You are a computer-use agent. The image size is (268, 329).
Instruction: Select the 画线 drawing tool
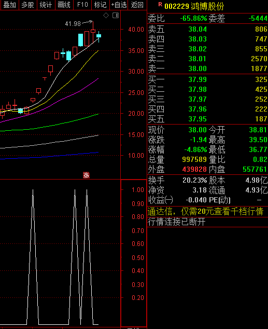pyautogui.click(x=64, y=5)
